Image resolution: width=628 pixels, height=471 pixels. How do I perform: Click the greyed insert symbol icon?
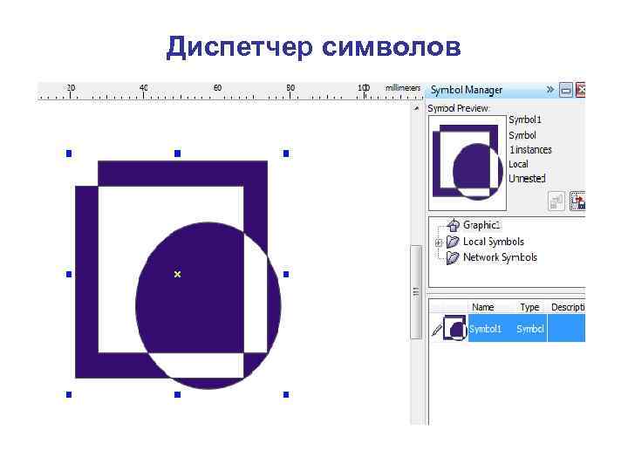[x=556, y=201]
